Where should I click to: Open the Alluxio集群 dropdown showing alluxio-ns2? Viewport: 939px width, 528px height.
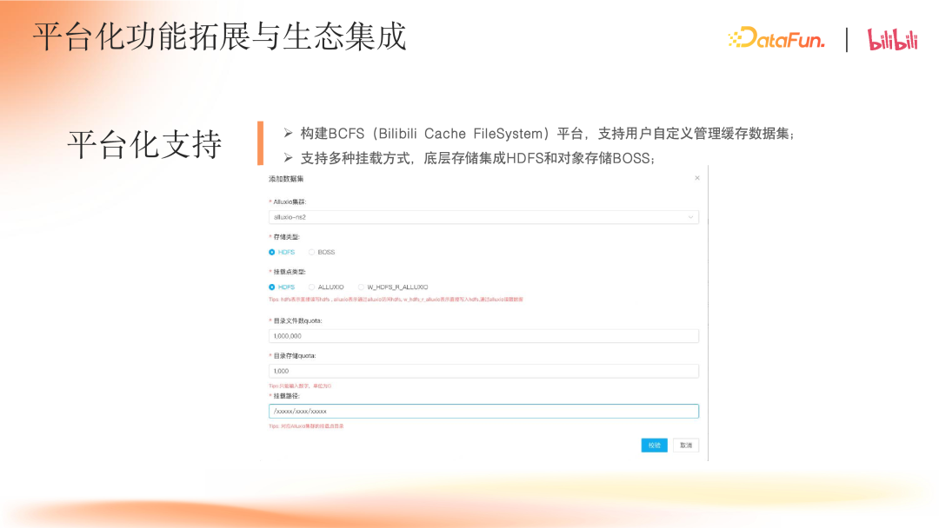(483, 217)
